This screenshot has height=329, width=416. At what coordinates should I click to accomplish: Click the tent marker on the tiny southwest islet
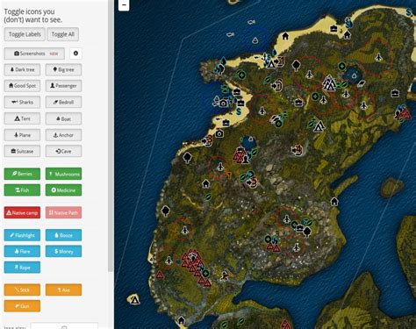[134, 300]
